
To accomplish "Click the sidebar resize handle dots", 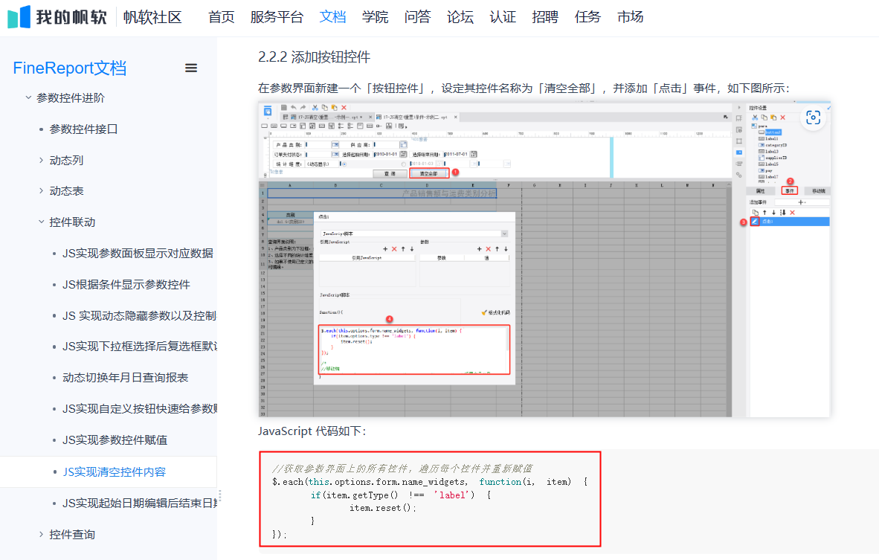I will [x=220, y=495].
